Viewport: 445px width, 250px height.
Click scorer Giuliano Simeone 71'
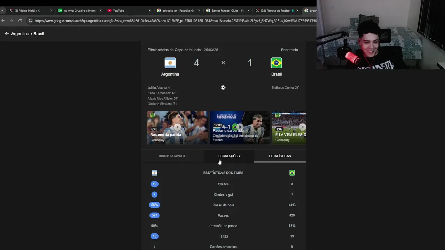(162, 104)
